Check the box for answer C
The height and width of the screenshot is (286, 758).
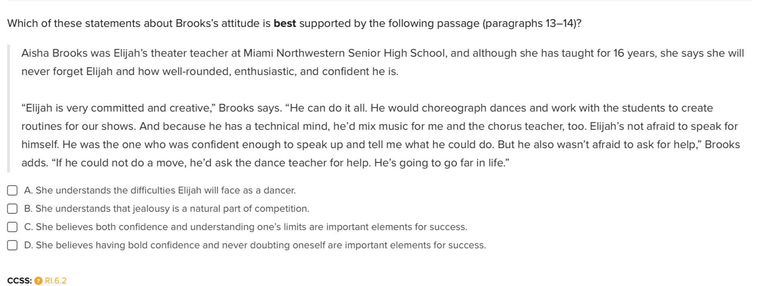pos(12,227)
